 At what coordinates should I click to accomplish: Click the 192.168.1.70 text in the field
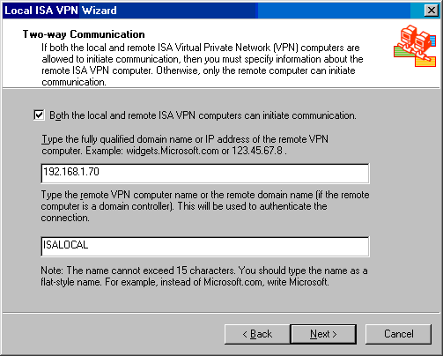coord(71,172)
